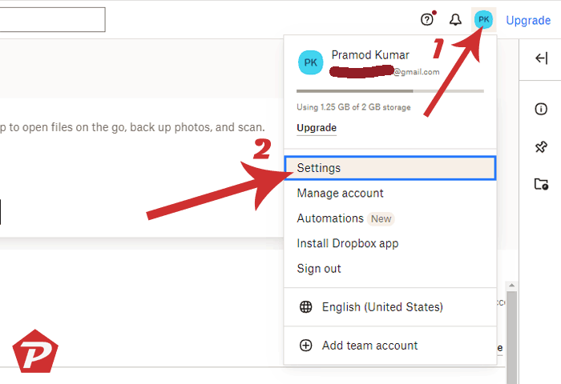Click the PK account avatar in top bar

483,20
